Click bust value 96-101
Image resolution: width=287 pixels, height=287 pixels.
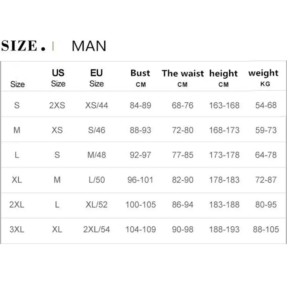(140, 180)
